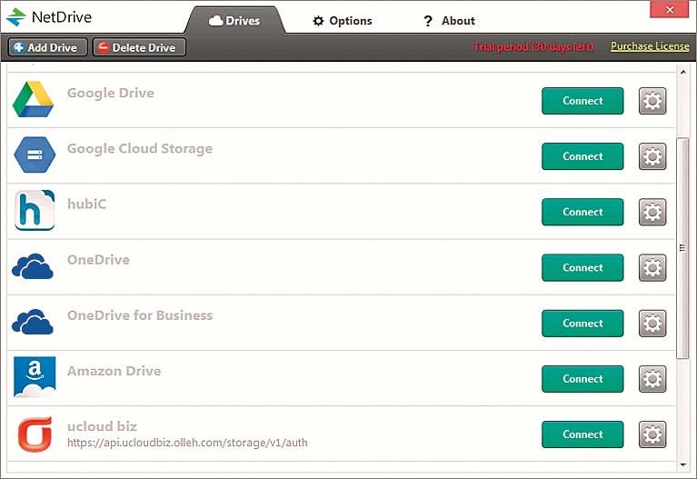Open the About tab
This screenshot has height=479, width=697.
point(449,21)
